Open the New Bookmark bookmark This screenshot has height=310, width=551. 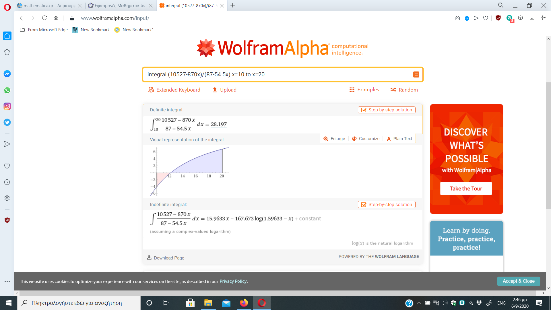coord(91,30)
